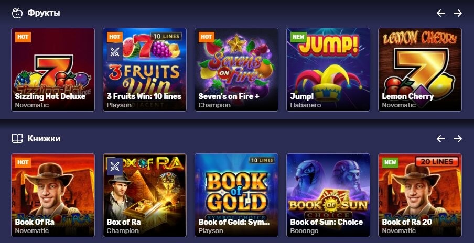This screenshot has height=243, width=474.
Task: Go to previous games in Фрукты row
Action: click(441, 13)
